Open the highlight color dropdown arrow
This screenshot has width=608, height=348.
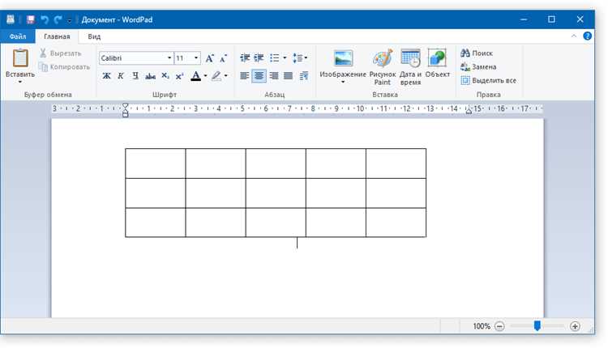tap(225, 76)
